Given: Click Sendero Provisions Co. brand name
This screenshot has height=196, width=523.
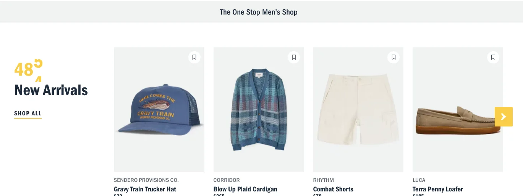Looking at the screenshot, I should (146, 180).
